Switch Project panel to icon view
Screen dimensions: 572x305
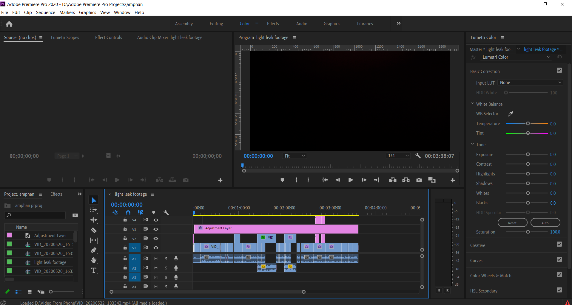point(30,292)
